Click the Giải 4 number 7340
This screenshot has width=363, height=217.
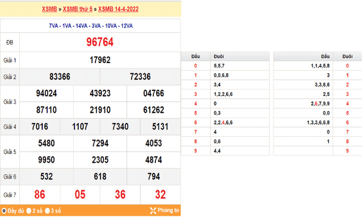(120, 127)
